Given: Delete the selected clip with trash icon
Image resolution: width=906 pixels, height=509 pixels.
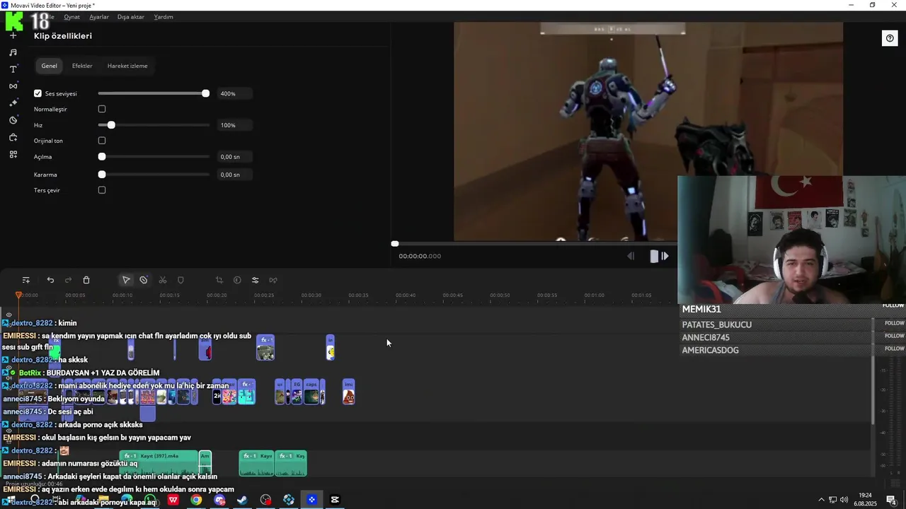Looking at the screenshot, I should pos(86,280).
